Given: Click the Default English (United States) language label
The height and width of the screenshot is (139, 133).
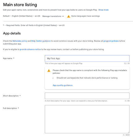Looking at the screenshot, I should click(x=21, y=16).
